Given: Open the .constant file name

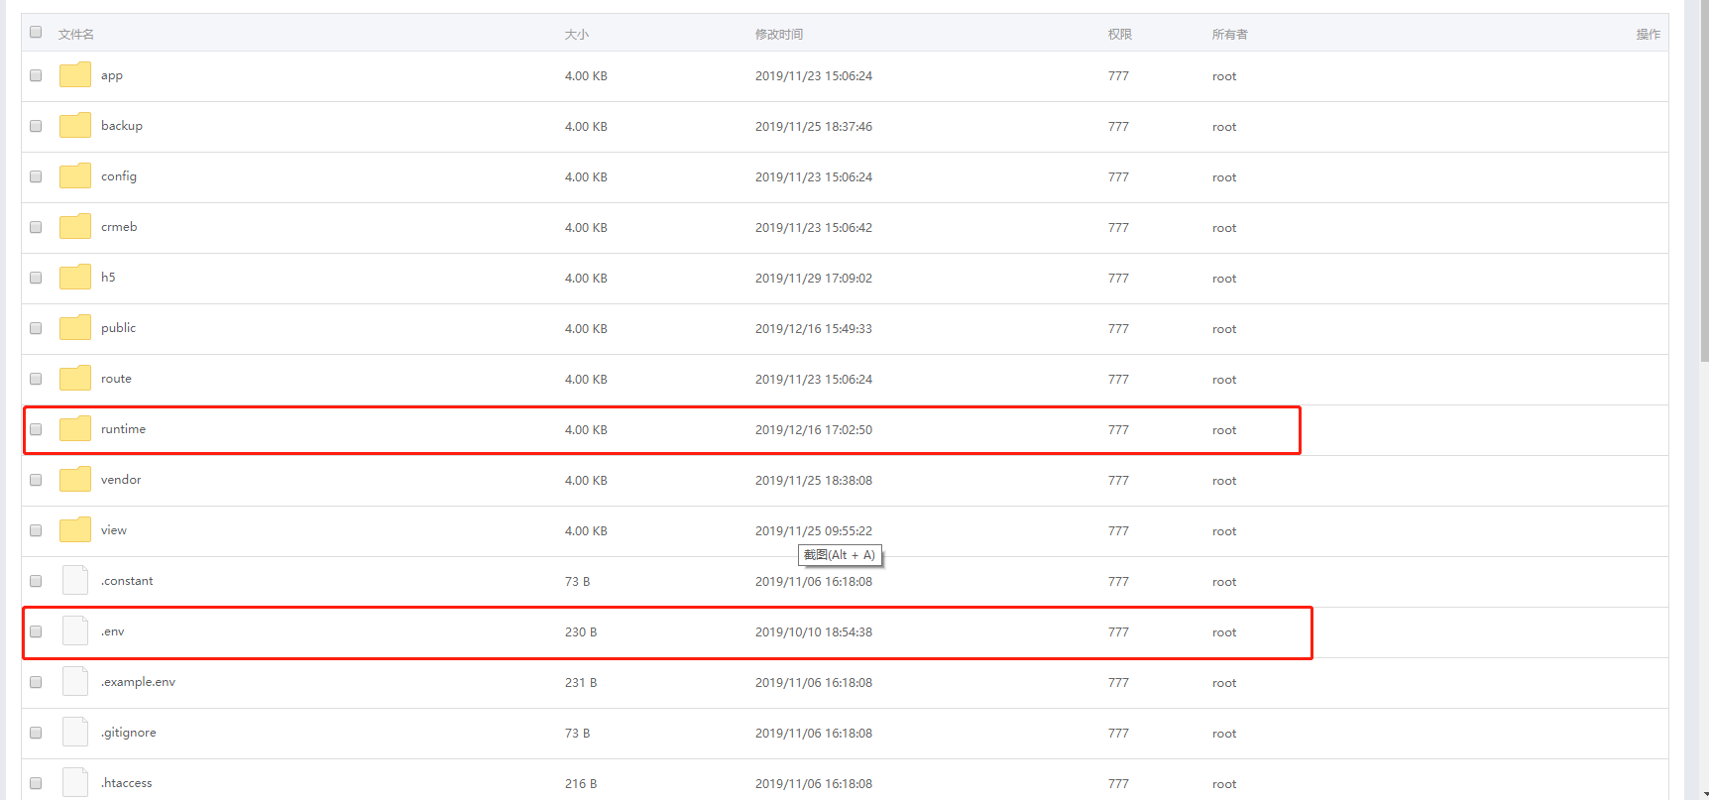Looking at the screenshot, I should (x=127, y=581).
